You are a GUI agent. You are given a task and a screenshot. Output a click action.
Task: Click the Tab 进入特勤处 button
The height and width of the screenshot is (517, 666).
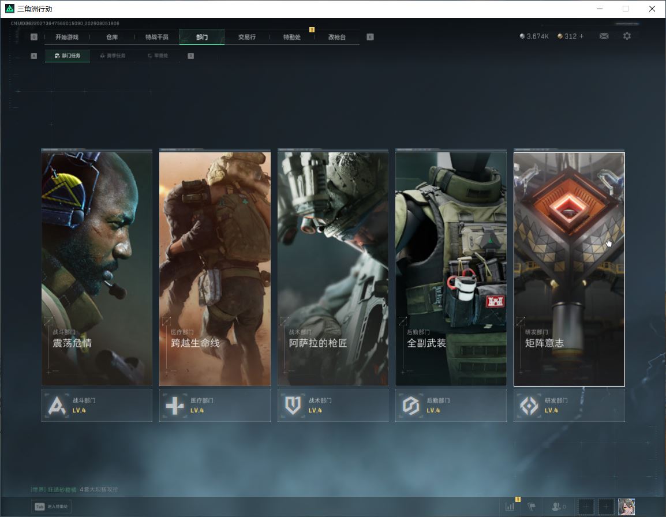(x=51, y=507)
